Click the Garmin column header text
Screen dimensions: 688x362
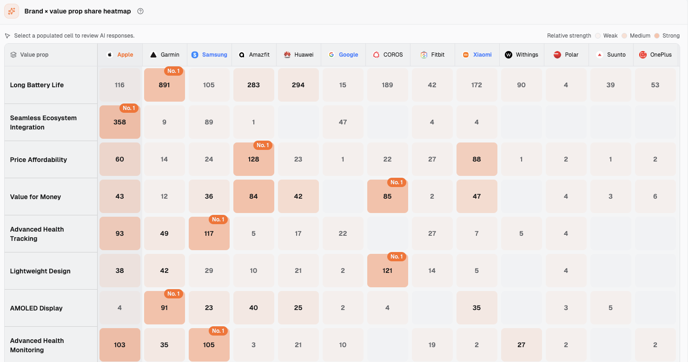(x=170, y=55)
